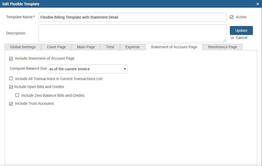This screenshot has width=262, height=166.
Task: Click the Cancel link
Action: pos(242,38)
